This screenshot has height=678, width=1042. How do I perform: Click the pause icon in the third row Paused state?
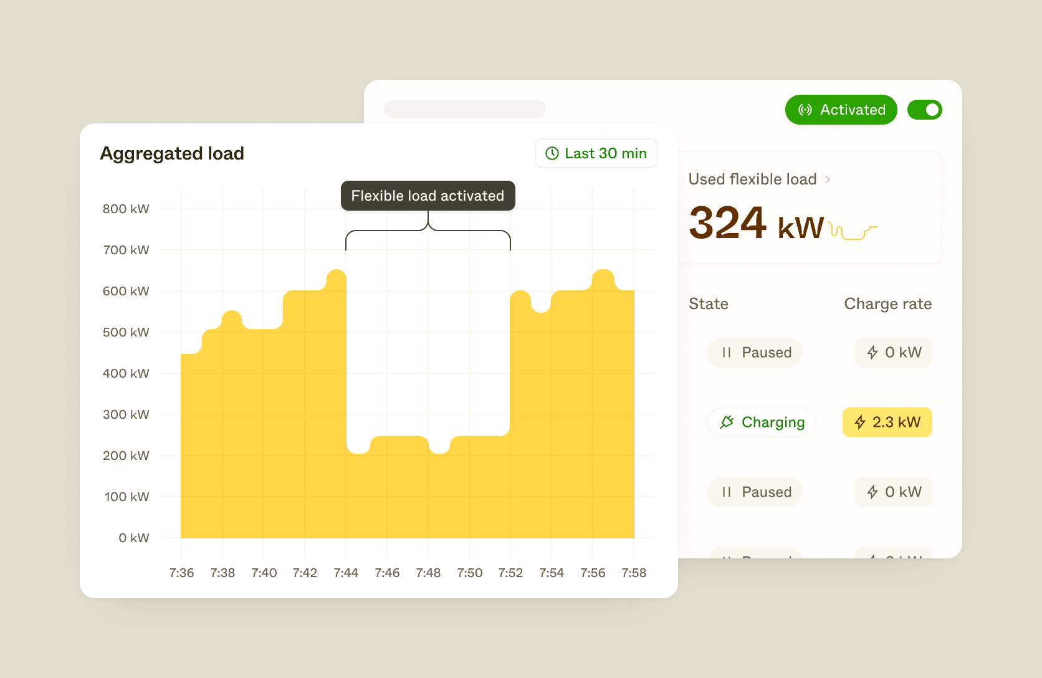pos(726,492)
